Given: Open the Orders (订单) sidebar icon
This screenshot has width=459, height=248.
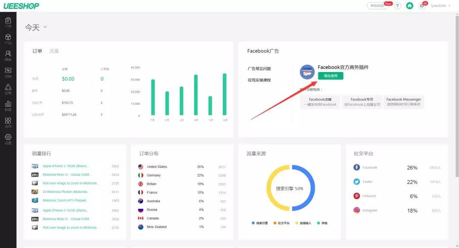Looking at the screenshot, I should coord(8,22).
